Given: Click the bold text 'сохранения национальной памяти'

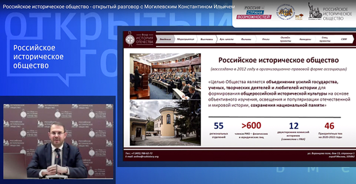Looking at the screenshot, I should 287,105.
